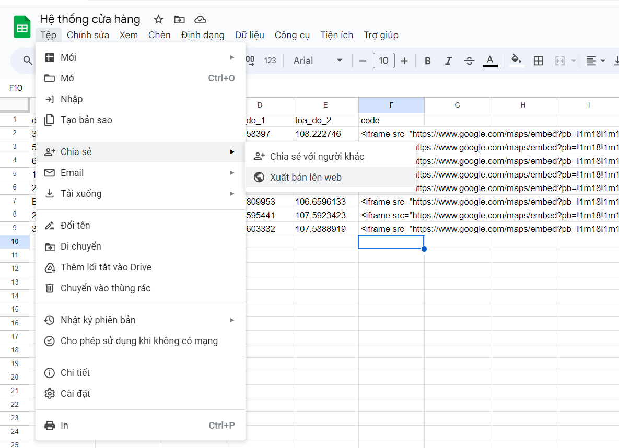Screen dimensions: 619x448
Task: Decrease the font size
Action: click(x=363, y=61)
